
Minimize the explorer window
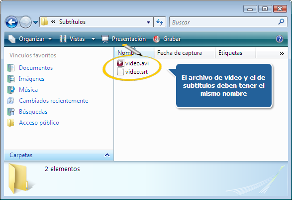click(x=250, y=9)
